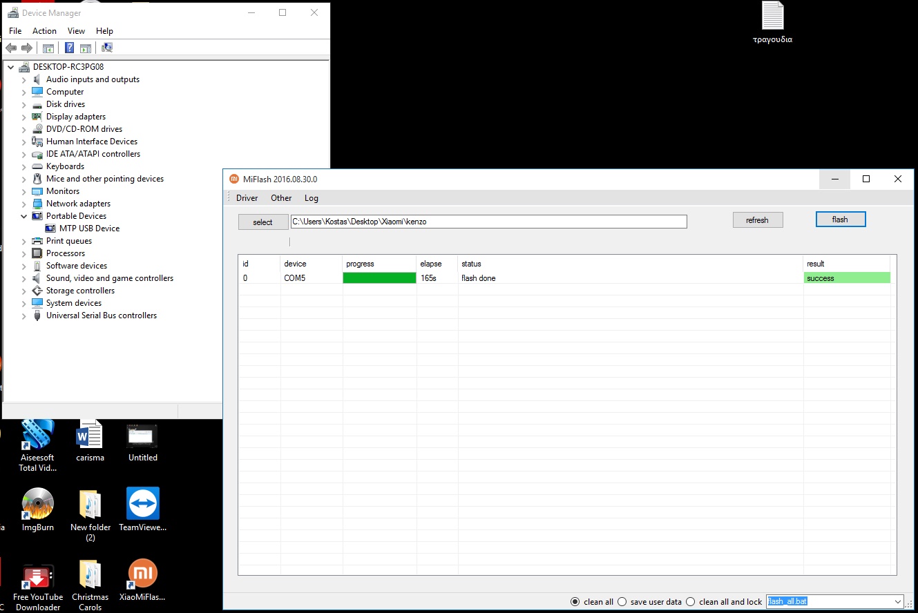Select the XiaoMiFlash desktop shortcut
Viewport: 918px width, 613px height.
tap(143, 580)
